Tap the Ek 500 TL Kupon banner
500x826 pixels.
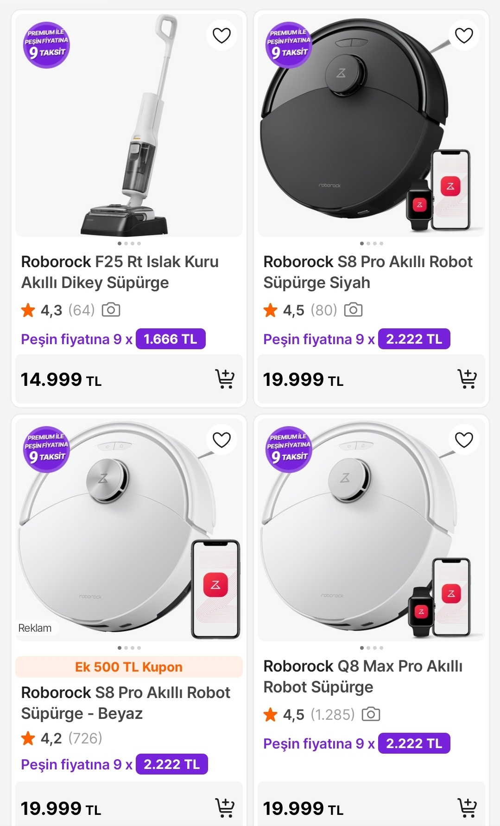pyautogui.click(x=129, y=667)
